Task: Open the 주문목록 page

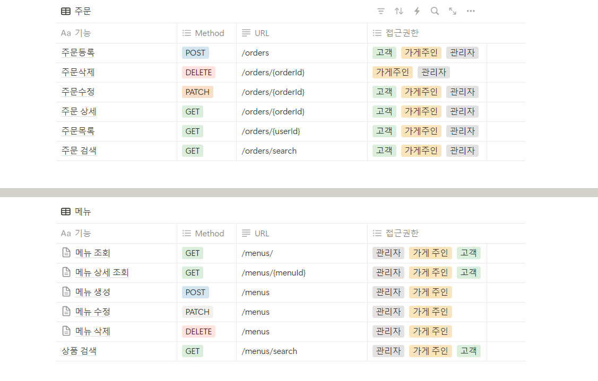Action: click(x=78, y=131)
